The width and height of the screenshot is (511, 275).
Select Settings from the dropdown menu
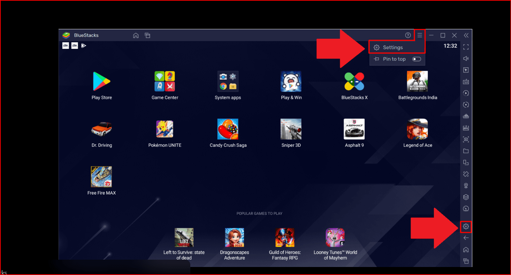tap(393, 47)
